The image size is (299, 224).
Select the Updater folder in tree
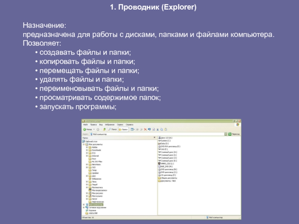[x=94, y=173]
